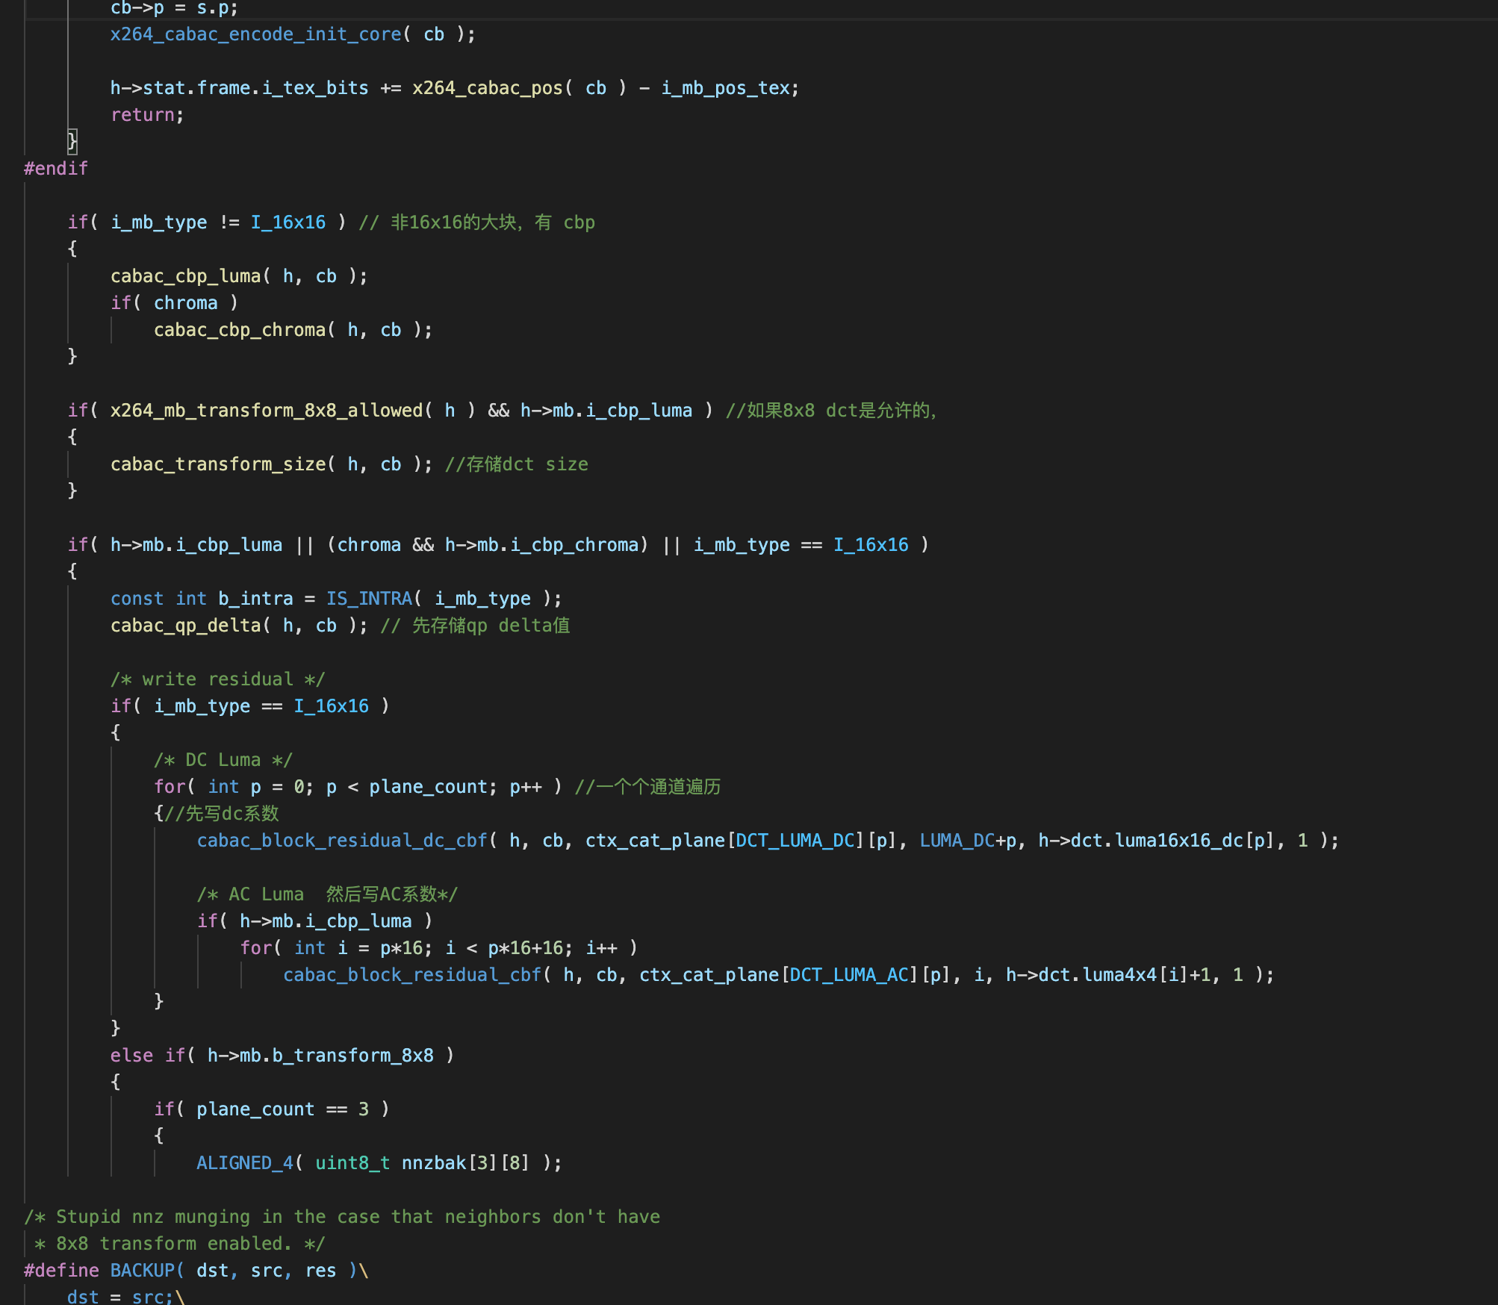The image size is (1498, 1305).
Task: Click the #endif preprocessor directive
Action: (x=56, y=169)
